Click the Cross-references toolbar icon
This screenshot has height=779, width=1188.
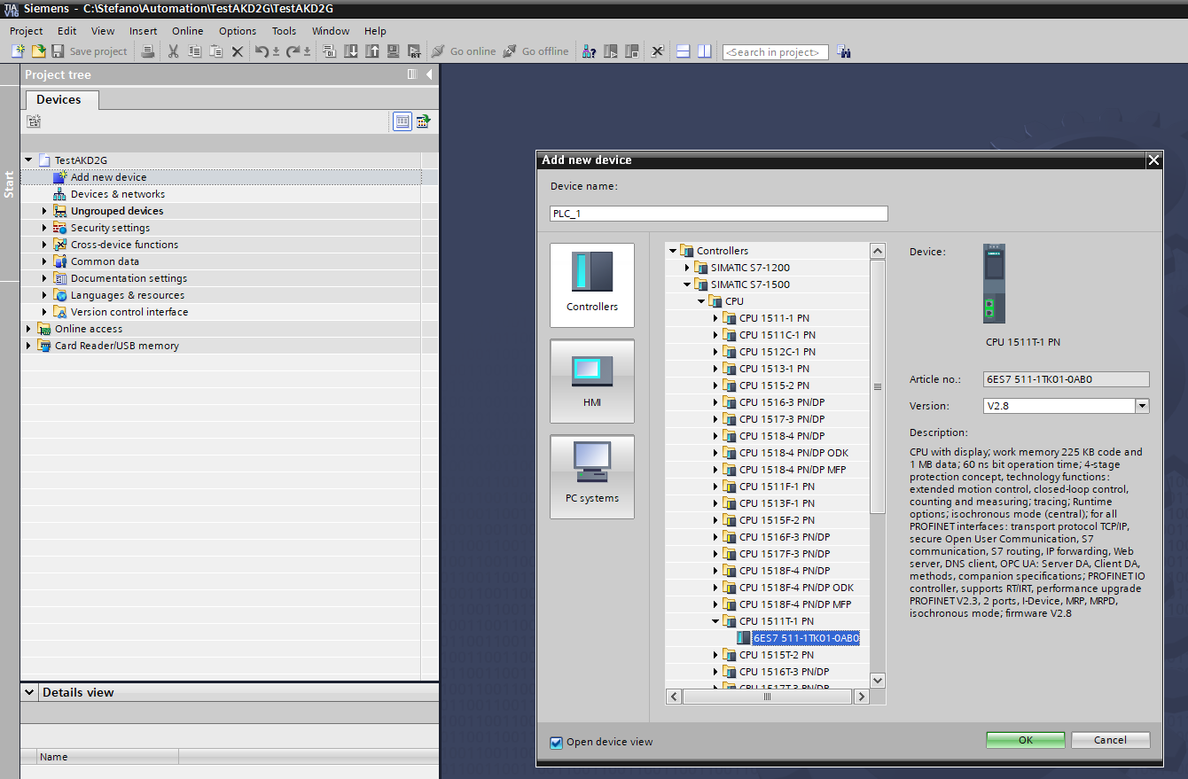(657, 51)
